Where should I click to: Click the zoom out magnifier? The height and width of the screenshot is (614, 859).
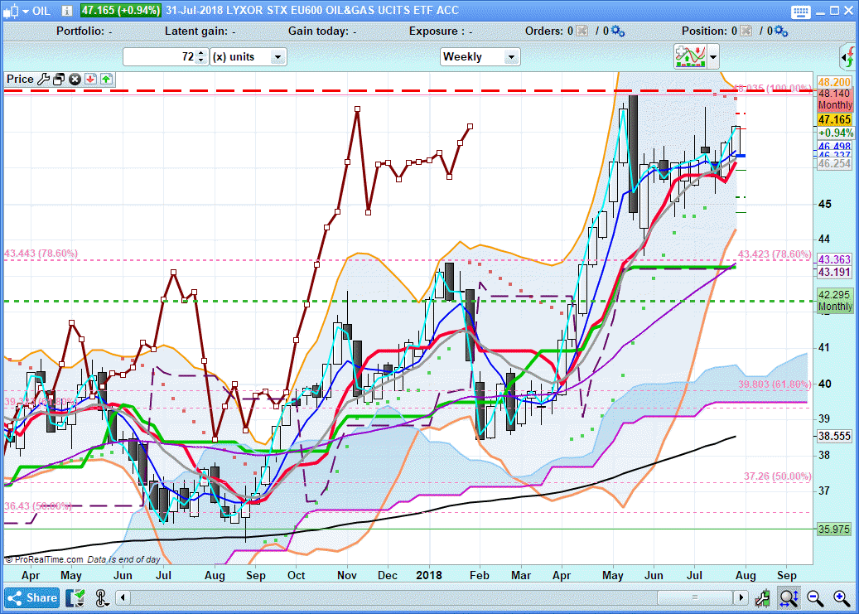coord(815,597)
